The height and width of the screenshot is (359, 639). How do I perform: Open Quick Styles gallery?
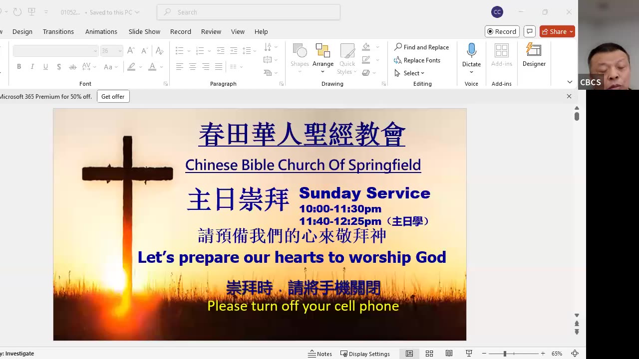(347, 59)
